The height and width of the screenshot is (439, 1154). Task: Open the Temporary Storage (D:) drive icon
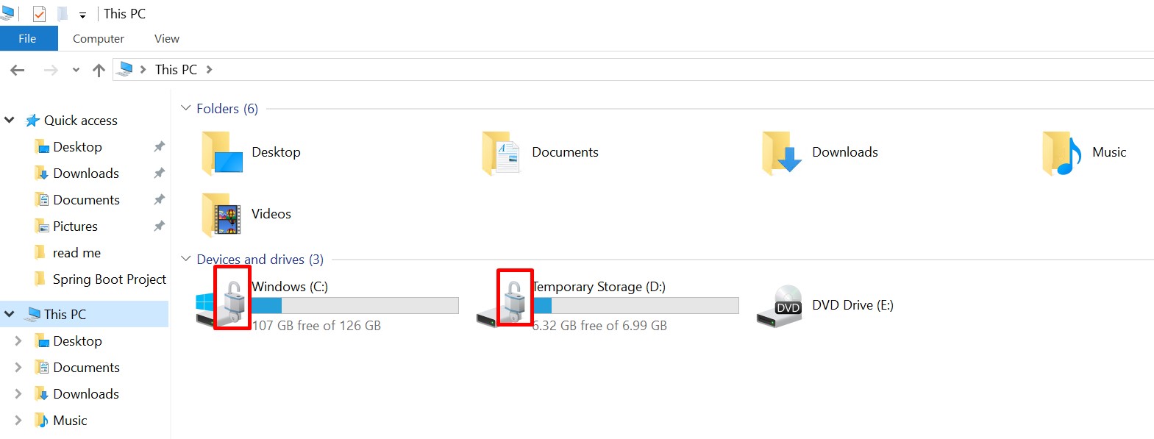504,304
